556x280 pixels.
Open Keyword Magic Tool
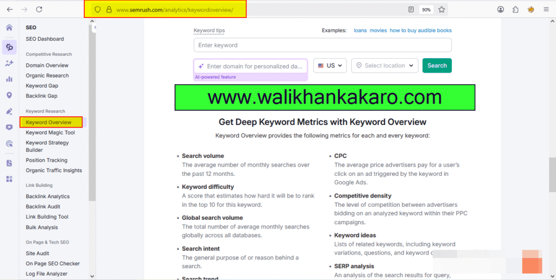(50, 132)
